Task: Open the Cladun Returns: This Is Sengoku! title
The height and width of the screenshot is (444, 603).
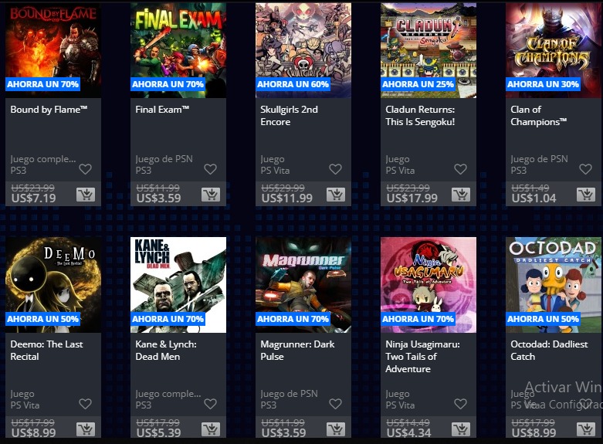Action: [x=420, y=115]
